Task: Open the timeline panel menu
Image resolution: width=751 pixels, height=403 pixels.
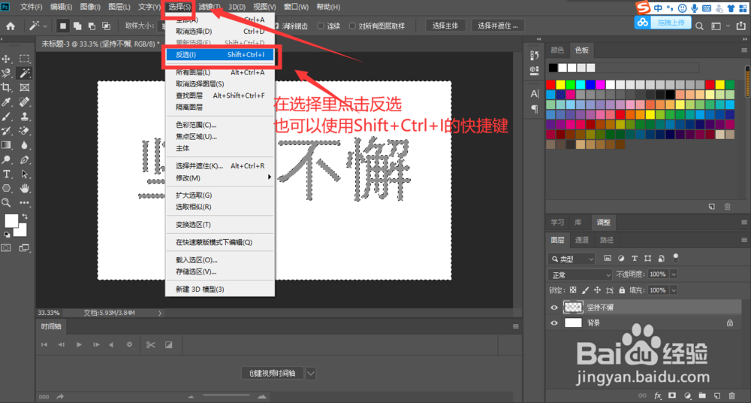Action: click(516, 326)
